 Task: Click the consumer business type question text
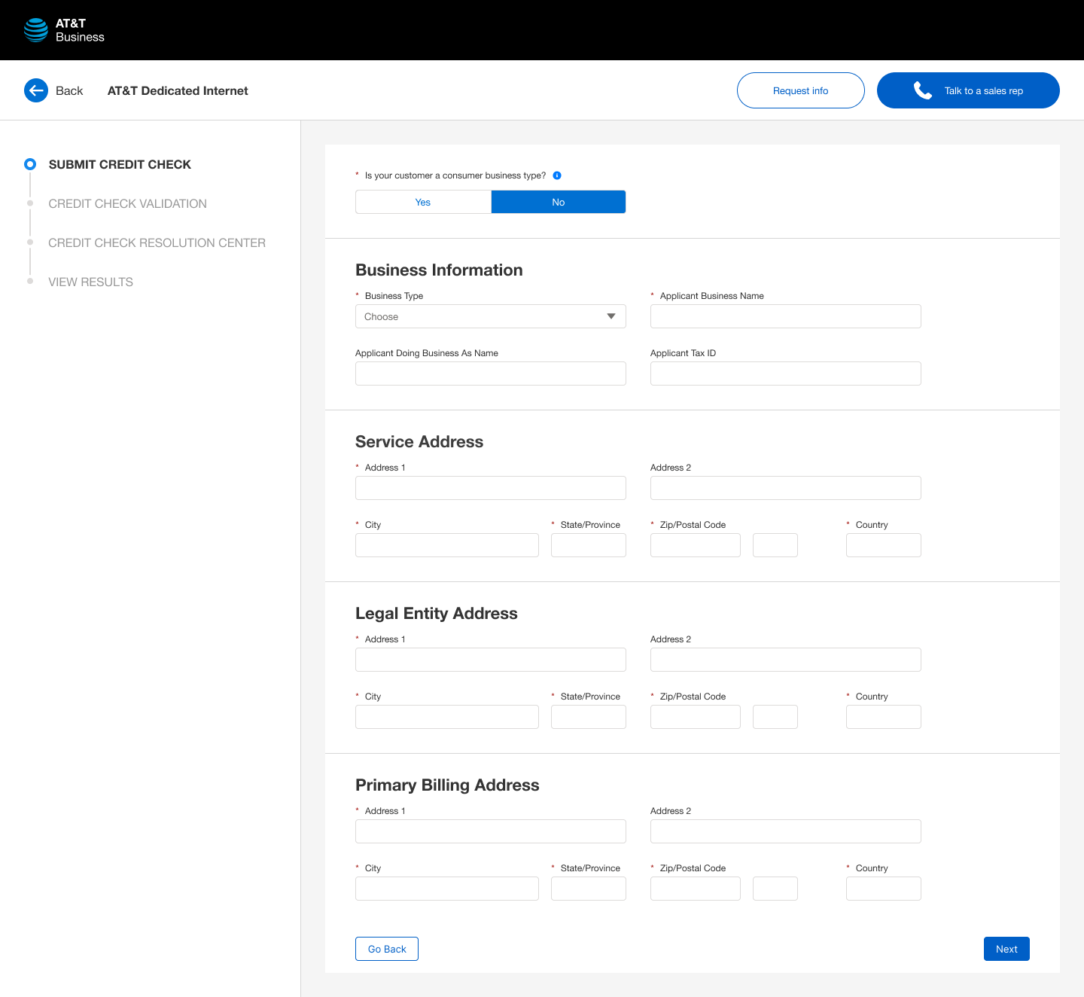455,175
